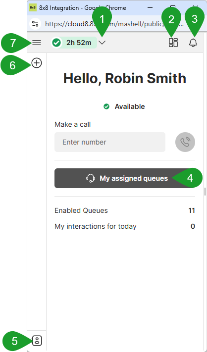This screenshot has height=352, width=207.
Task: Select the Enabled Queues row
Action: (125, 210)
